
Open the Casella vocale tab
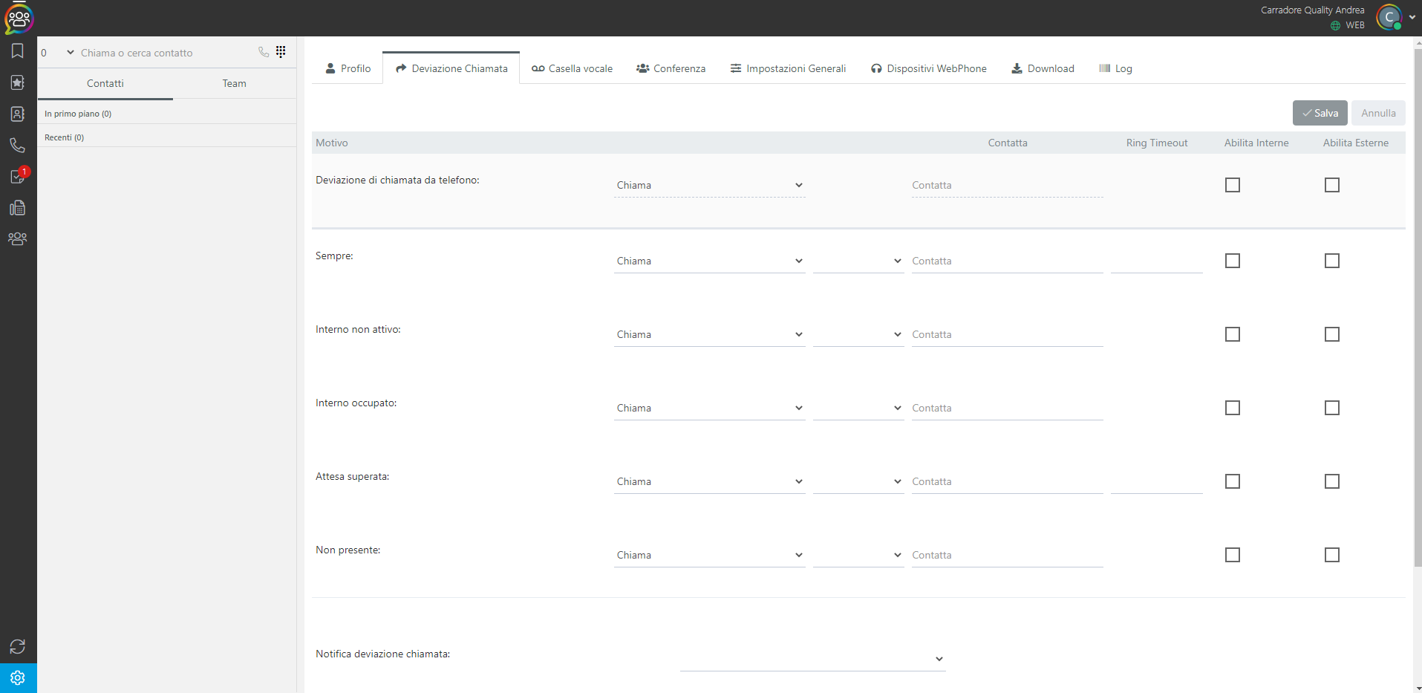[573, 68]
